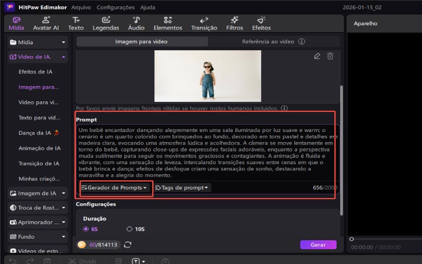The width and height of the screenshot is (422, 264).
Task: Switch to Imagem para vídeo tab
Action: (141, 42)
